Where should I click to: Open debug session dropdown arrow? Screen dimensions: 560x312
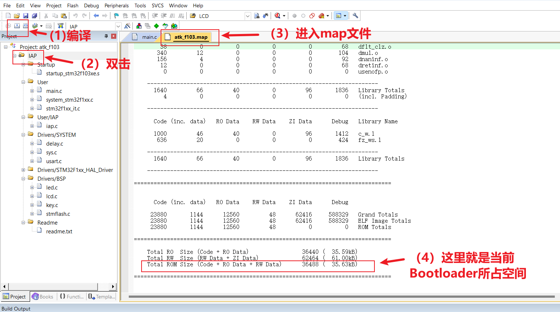click(284, 16)
